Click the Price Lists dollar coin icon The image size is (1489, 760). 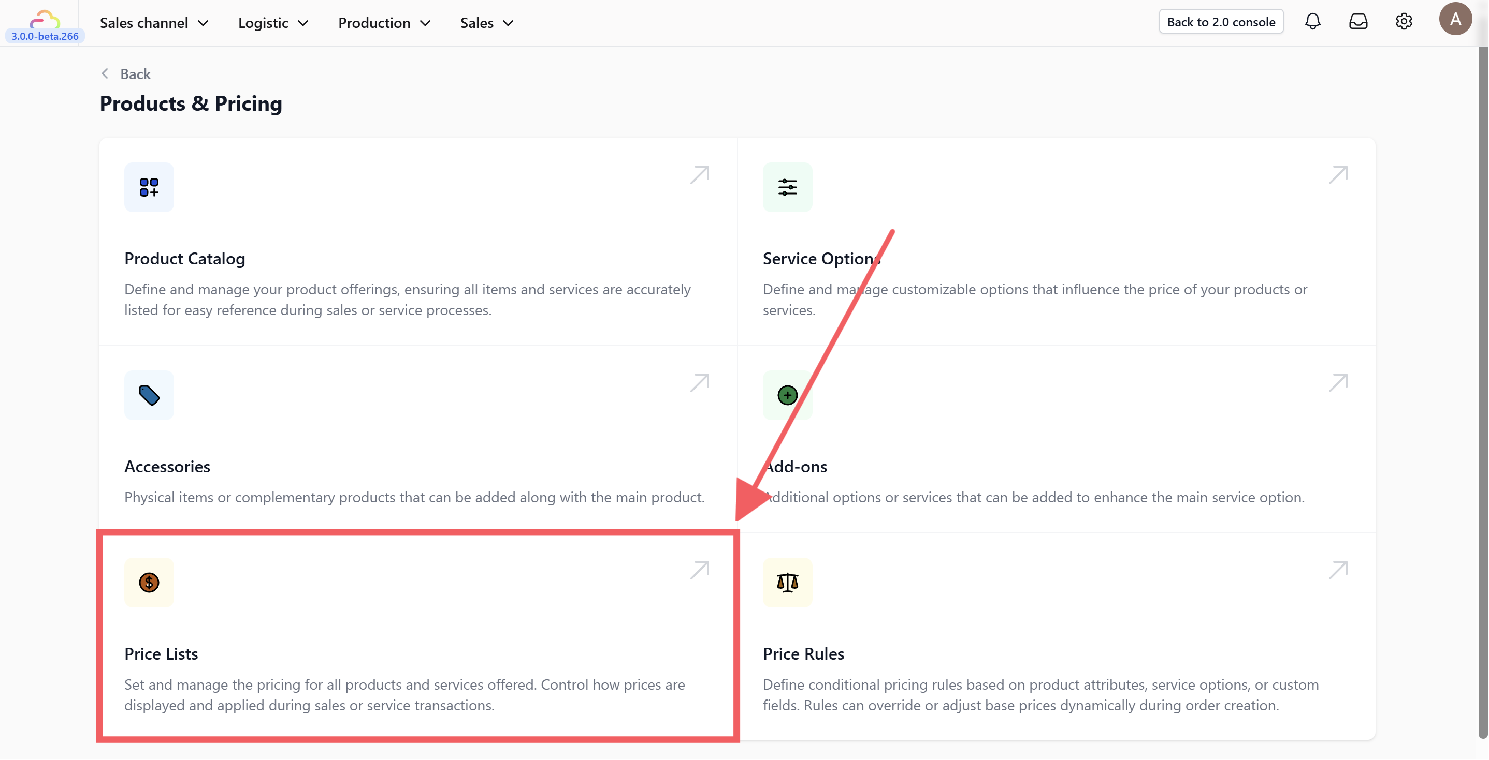(149, 582)
